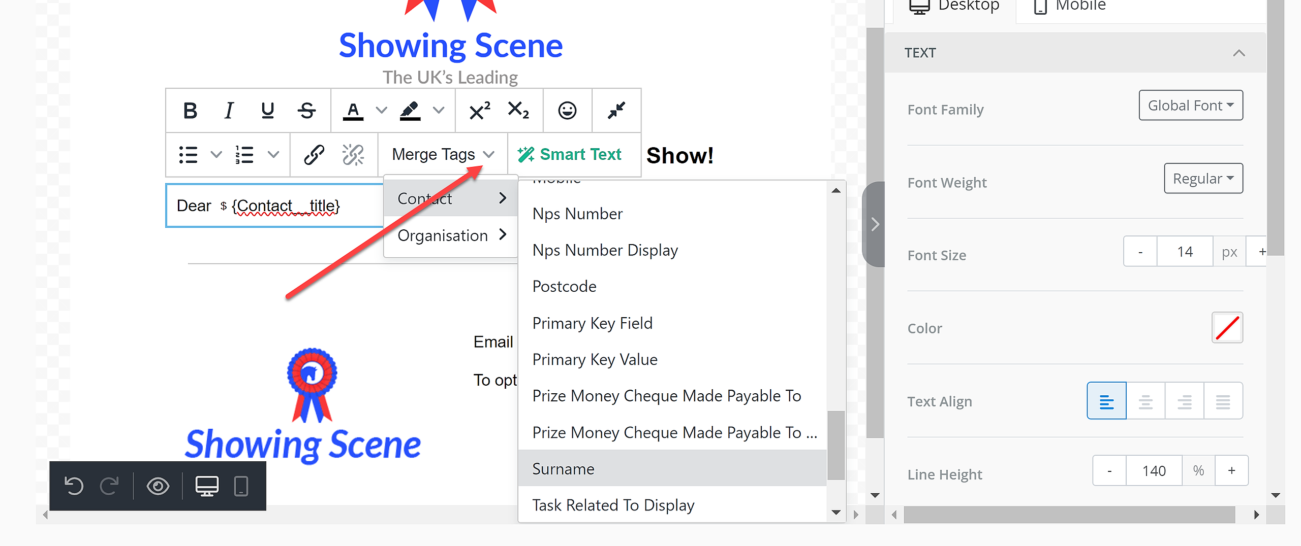Toggle strikethrough formatting
The width and height of the screenshot is (1301, 546).
(306, 110)
